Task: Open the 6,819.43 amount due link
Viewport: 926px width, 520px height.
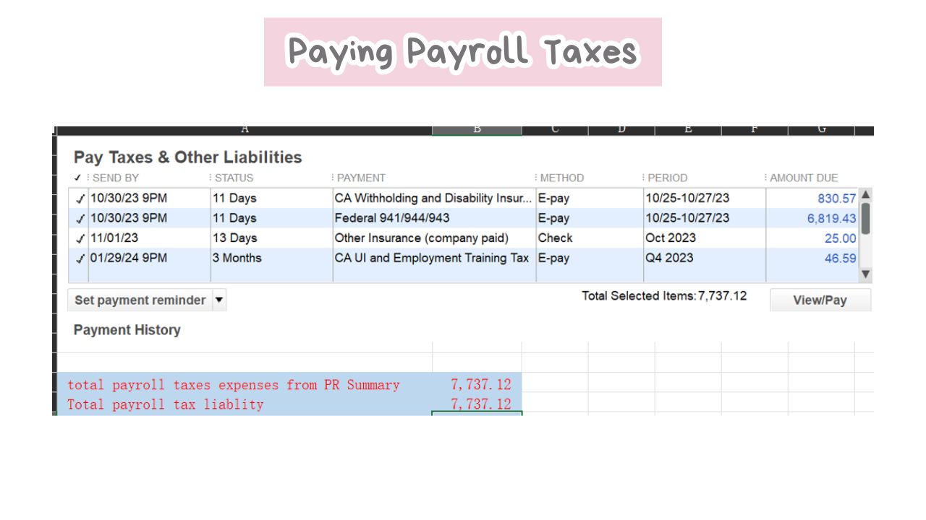Action: [832, 219]
